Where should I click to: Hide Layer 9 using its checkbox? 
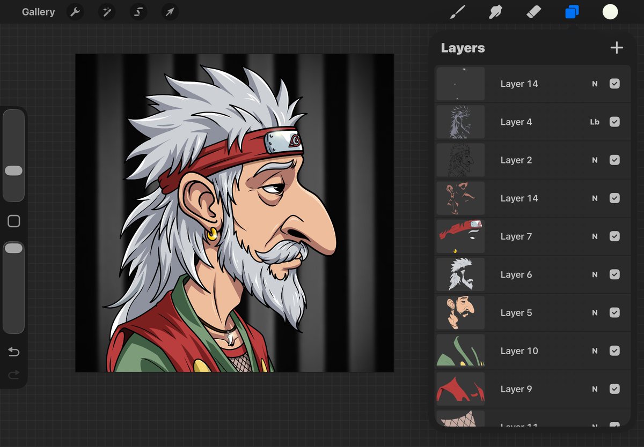point(615,389)
